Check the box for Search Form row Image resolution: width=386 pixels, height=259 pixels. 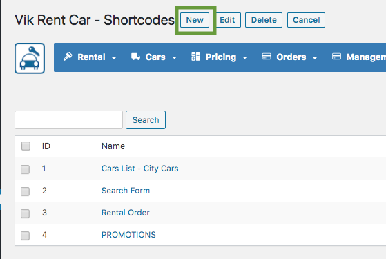[x=25, y=191]
